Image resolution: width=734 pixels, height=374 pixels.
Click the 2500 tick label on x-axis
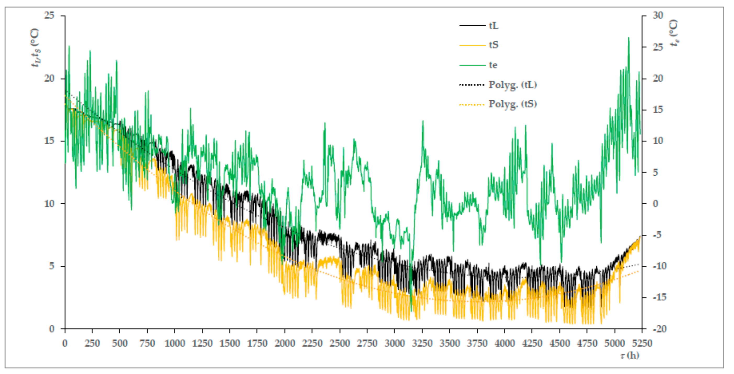pyautogui.click(x=340, y=343)
